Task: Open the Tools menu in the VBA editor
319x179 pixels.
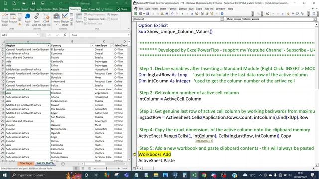Action: click(x=199, y=9)
